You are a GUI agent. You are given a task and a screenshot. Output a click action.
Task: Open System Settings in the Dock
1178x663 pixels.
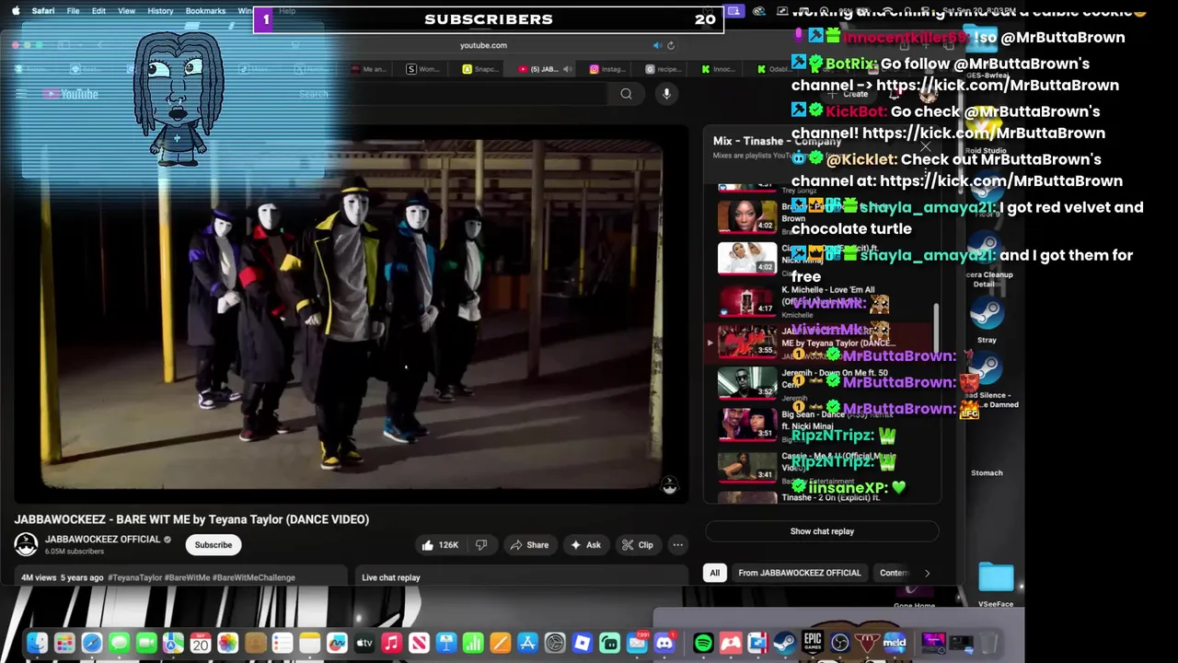coord(555,643)
